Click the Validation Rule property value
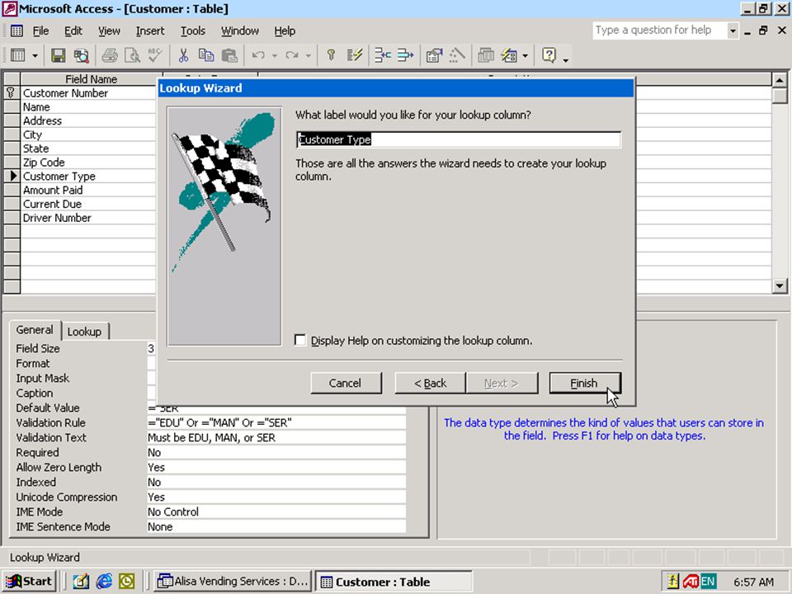This screenshot has height=594, width=792. [x=276, y=422]
